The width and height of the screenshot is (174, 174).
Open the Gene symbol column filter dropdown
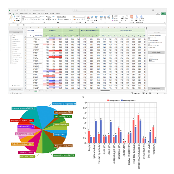click(x=42, y=37)
